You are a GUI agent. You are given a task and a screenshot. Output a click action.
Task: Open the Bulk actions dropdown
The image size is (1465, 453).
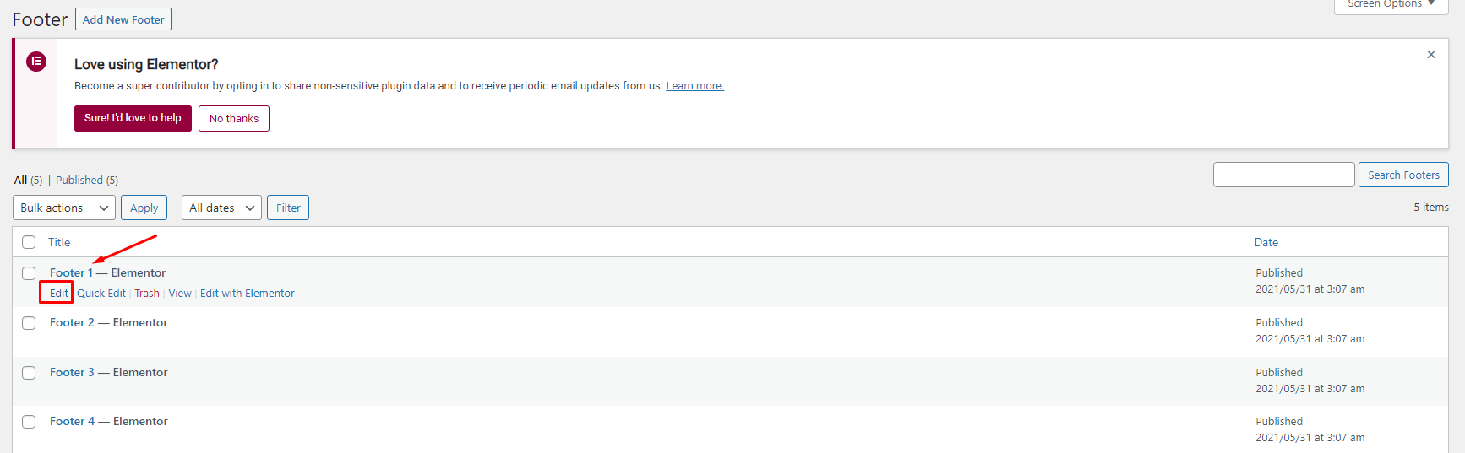tap(64, 208)
